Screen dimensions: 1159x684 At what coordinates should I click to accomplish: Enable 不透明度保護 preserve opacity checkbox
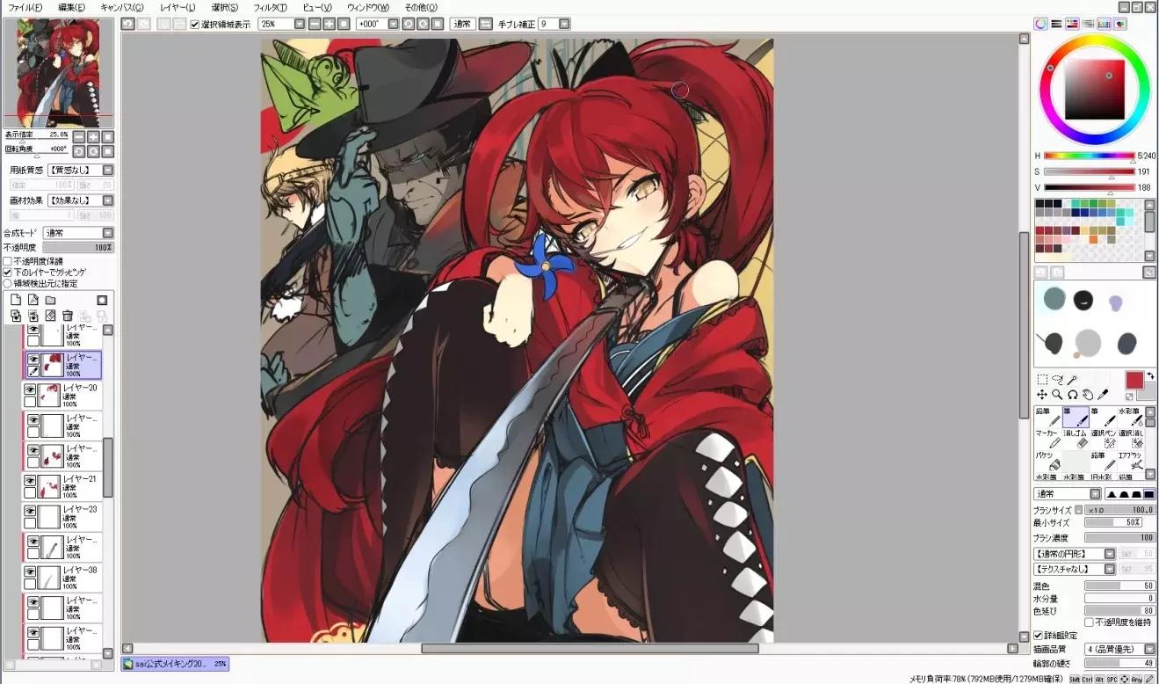click(x=8, y=261)
